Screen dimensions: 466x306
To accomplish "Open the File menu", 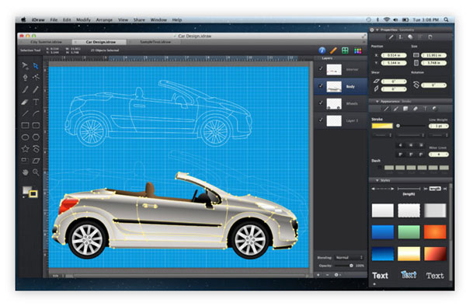I will tap(54, 20).
